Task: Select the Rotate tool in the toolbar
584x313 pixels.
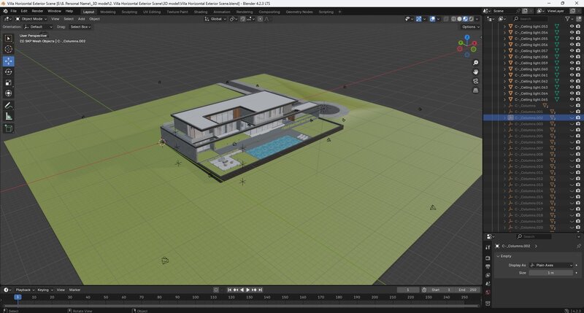Action: coord(9,72)
